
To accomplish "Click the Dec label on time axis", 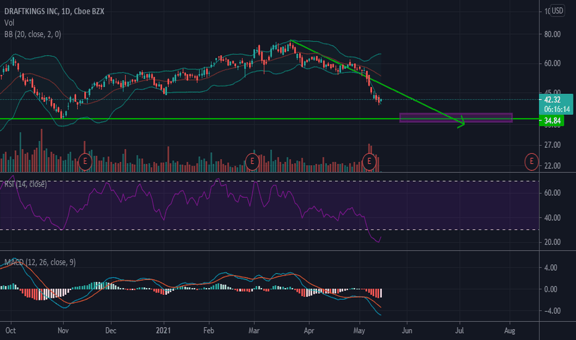I will (x=111, y=331).
